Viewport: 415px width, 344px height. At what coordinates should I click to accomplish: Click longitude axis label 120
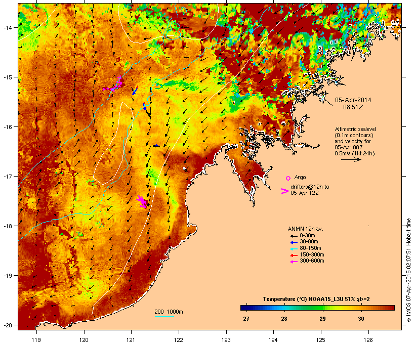[84, 340]
